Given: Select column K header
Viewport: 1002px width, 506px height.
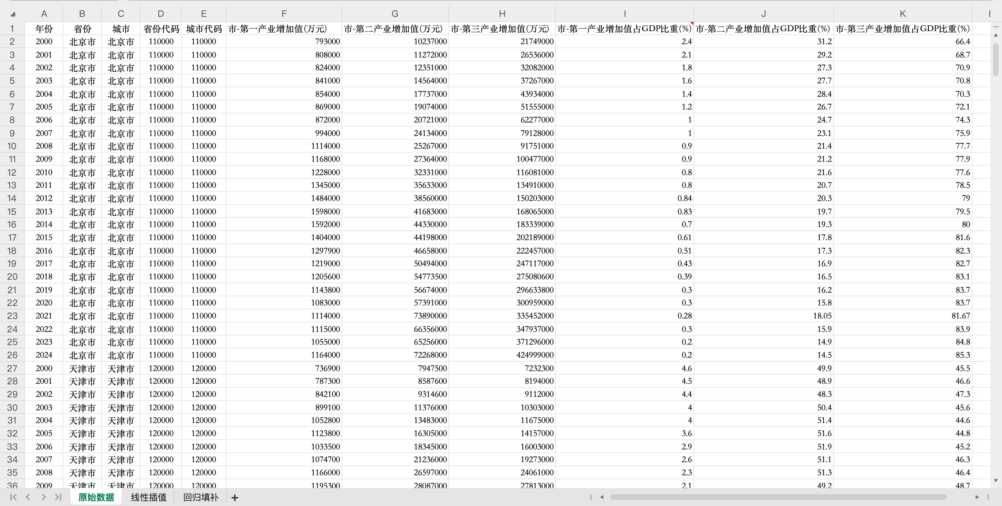Looking at the screenshot, I should 902,14.
